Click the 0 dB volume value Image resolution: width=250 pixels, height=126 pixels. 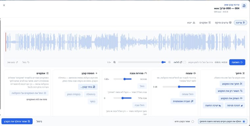click(155, 87)
